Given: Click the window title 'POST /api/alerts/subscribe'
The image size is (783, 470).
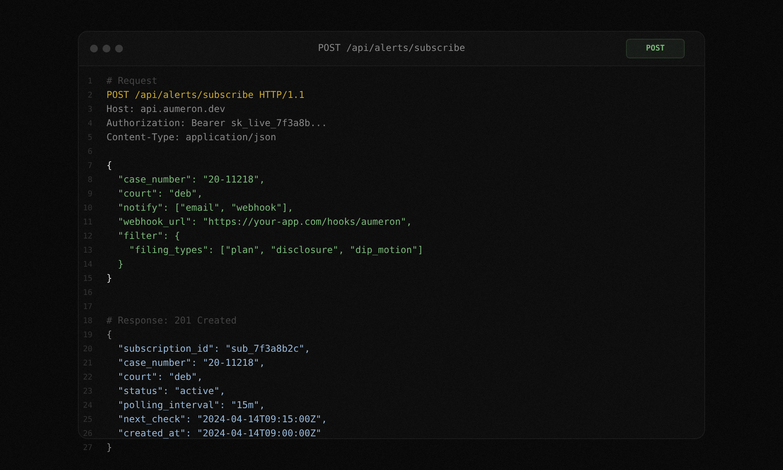Looking at the screenshot, I should (391, 48).
